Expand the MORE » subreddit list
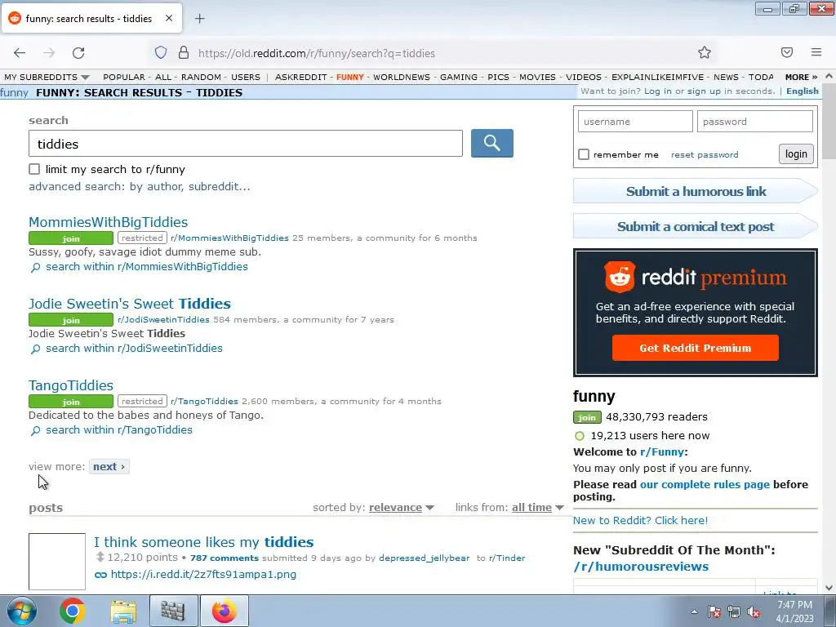 pos(802,78)
